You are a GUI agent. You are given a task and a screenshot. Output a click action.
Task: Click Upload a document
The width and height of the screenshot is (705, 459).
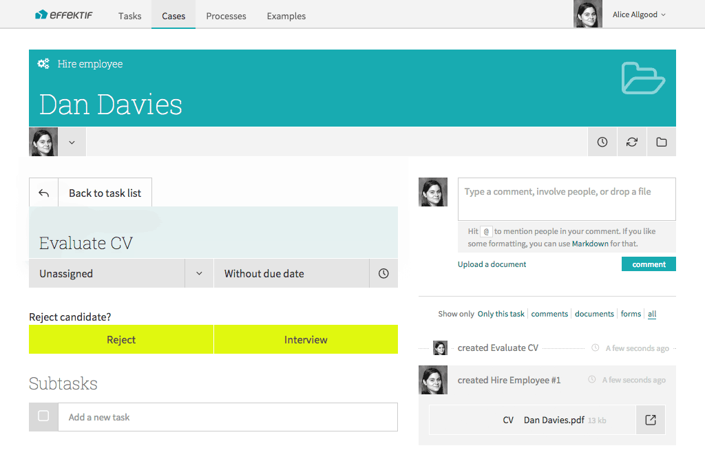click(492, 264)
